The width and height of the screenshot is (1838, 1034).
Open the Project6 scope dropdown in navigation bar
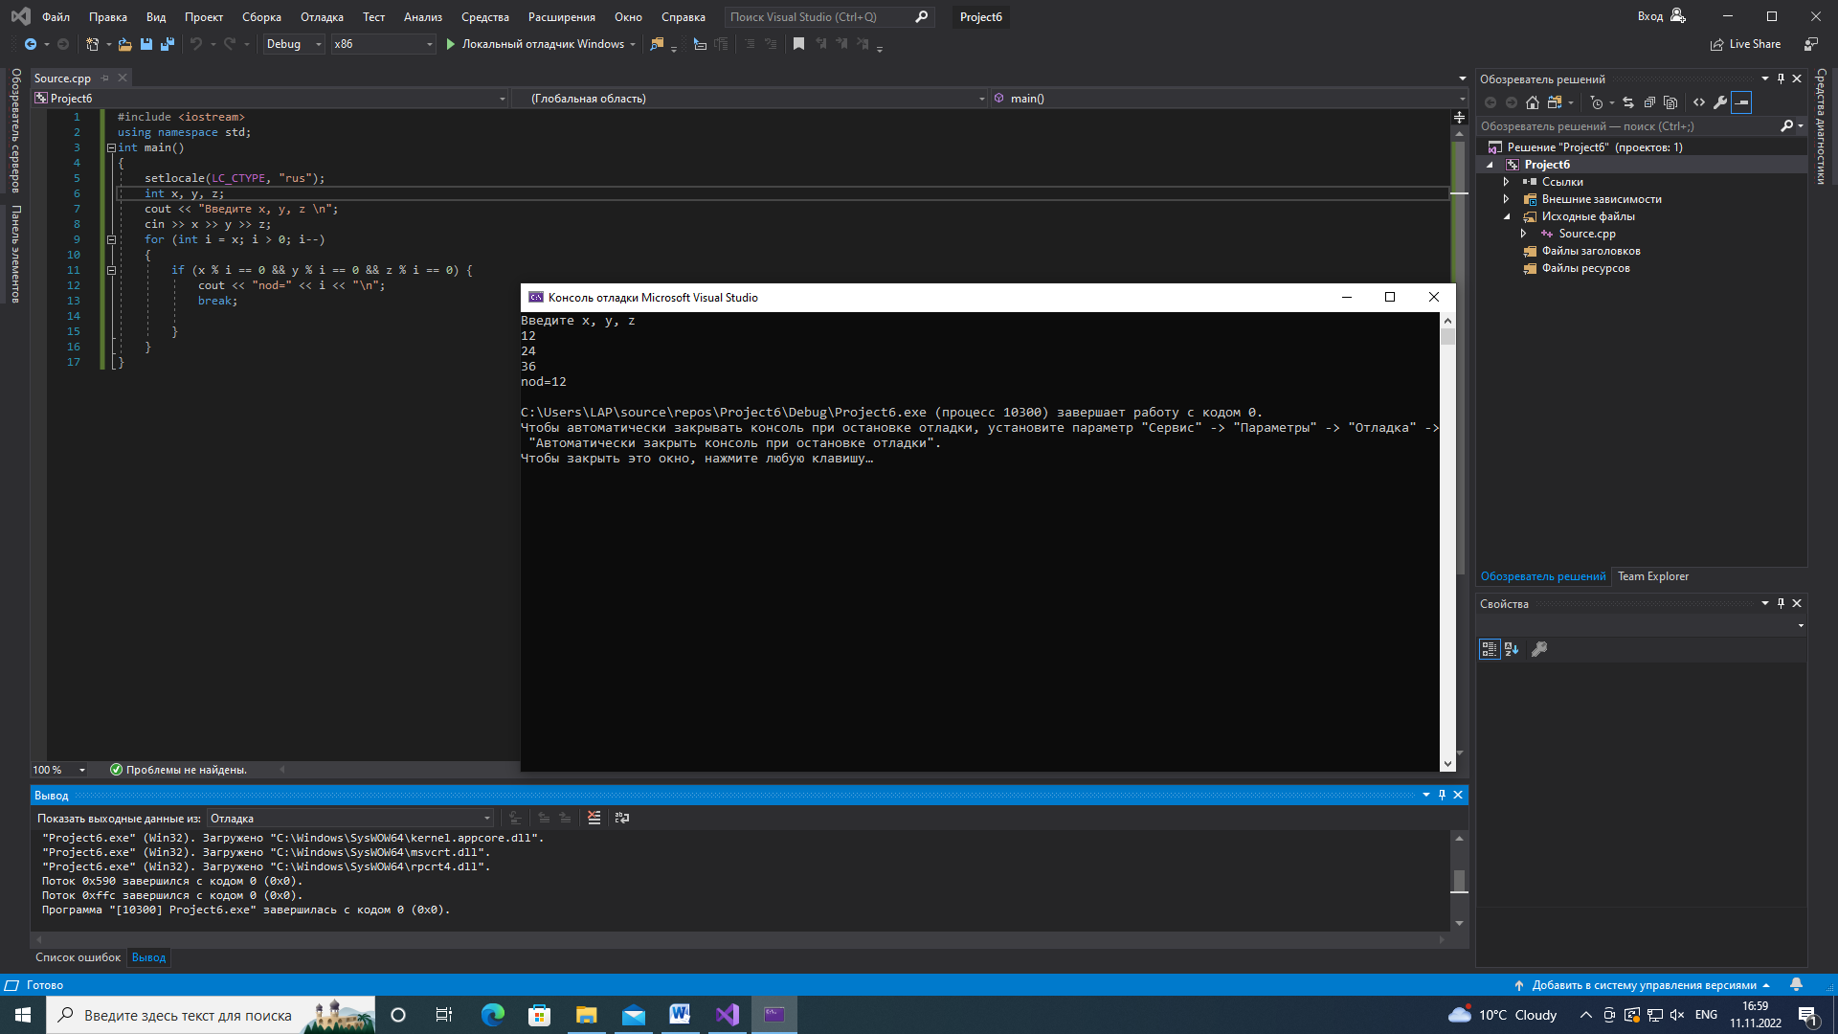pos(502,99)
